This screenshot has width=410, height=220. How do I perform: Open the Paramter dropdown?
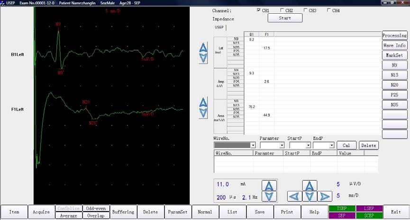[x=282, y=145]
